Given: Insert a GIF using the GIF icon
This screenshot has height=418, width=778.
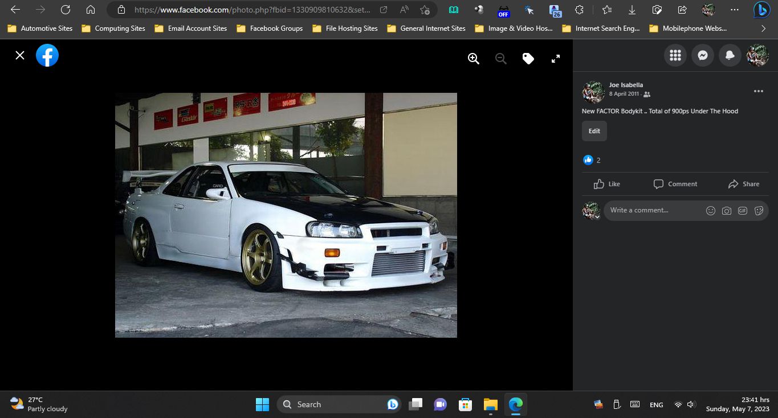Looking at the screenshot, I should pyautogui.click(x=743, y=210).
